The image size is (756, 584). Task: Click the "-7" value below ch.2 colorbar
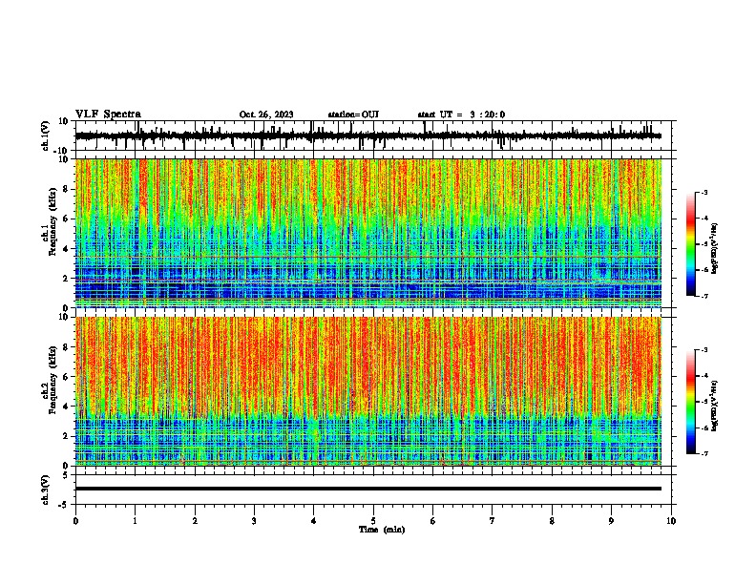coord(704,453)
